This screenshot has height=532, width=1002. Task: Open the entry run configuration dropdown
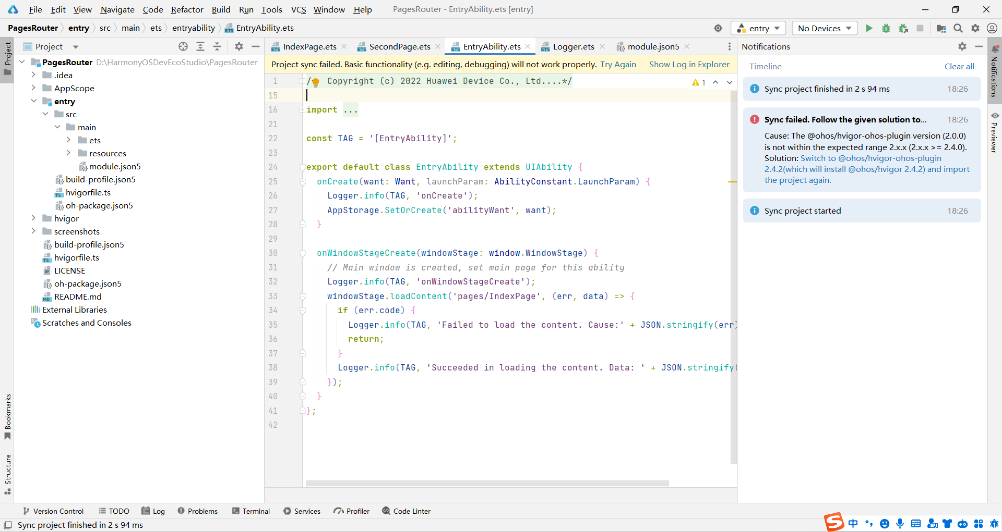tap(758, 28)
